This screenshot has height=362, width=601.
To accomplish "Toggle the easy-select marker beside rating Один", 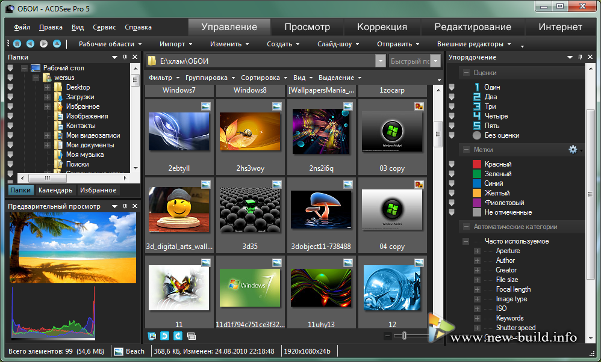I will point(452,87).
